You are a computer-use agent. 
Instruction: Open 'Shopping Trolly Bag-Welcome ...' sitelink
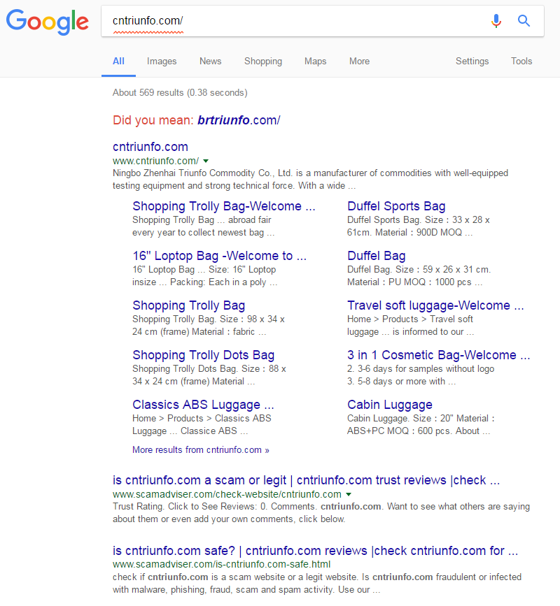(x=224, y=206)
